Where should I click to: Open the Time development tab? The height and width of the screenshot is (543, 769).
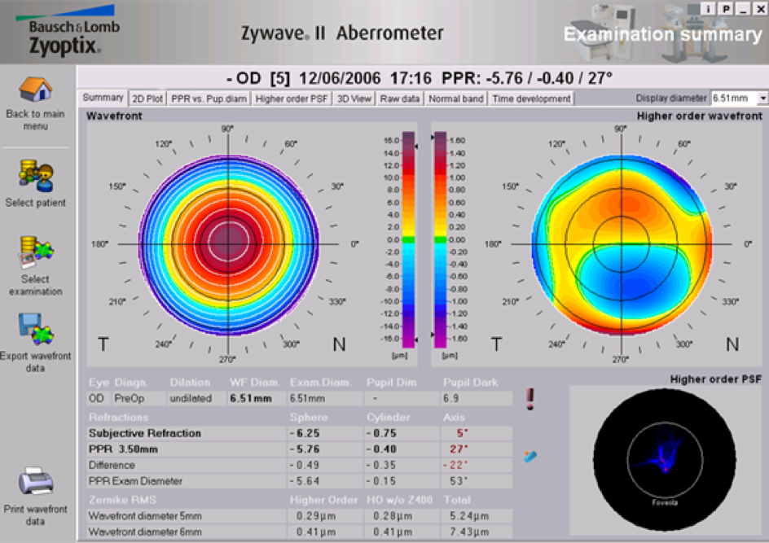(x=532, y=99)
